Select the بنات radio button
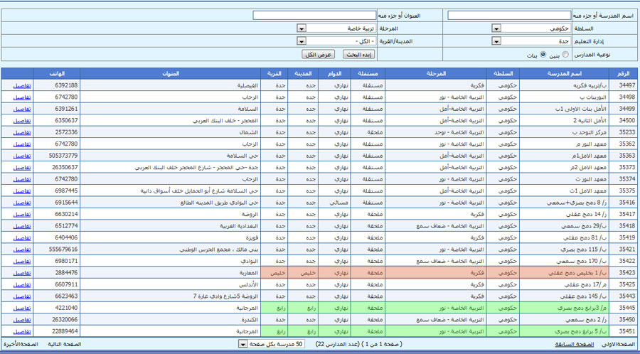The width and height of the screenshot is (640, 354). click(543, 54)
